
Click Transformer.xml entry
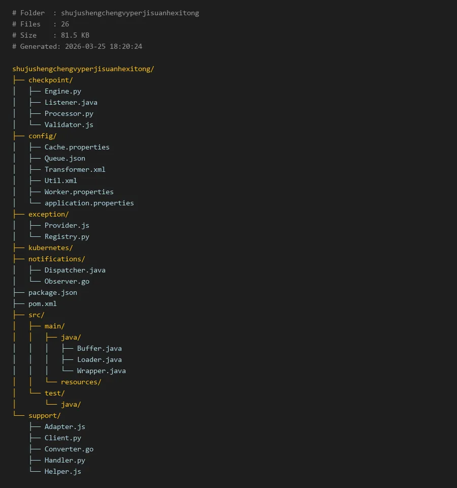75,169
